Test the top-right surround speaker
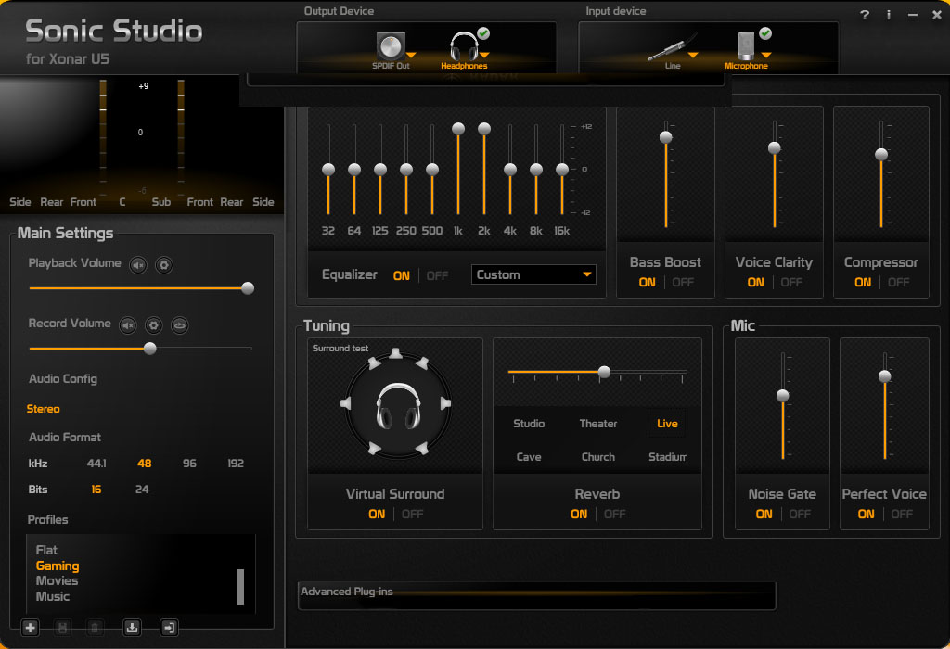Image resolution: width=950 pixels, height=649 pixels. tap(422, 363)
